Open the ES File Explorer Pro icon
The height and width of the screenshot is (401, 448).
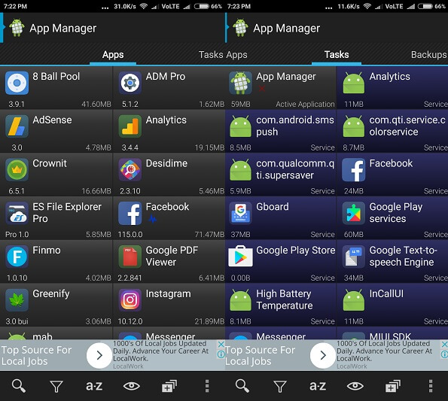tap(17, 213)
